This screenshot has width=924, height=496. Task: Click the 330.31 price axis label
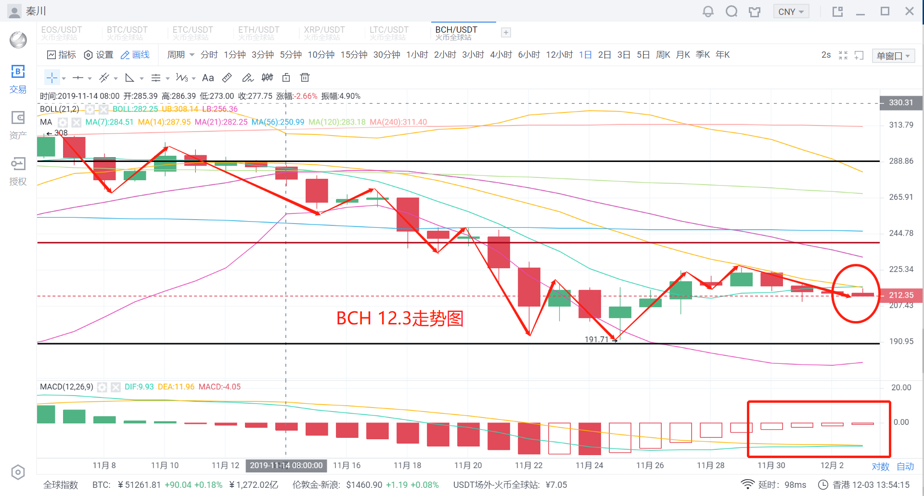901,102
